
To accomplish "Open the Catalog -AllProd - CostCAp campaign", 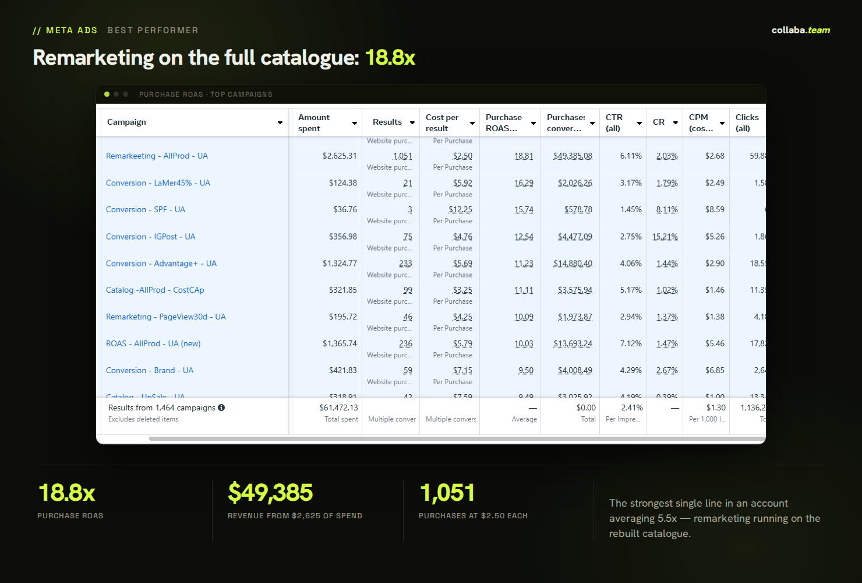I will point(155,290).
